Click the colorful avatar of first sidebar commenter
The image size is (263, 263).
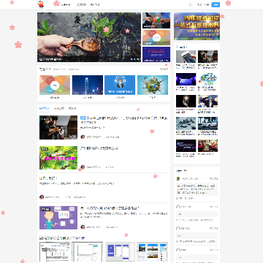click(x=178, y=179)
